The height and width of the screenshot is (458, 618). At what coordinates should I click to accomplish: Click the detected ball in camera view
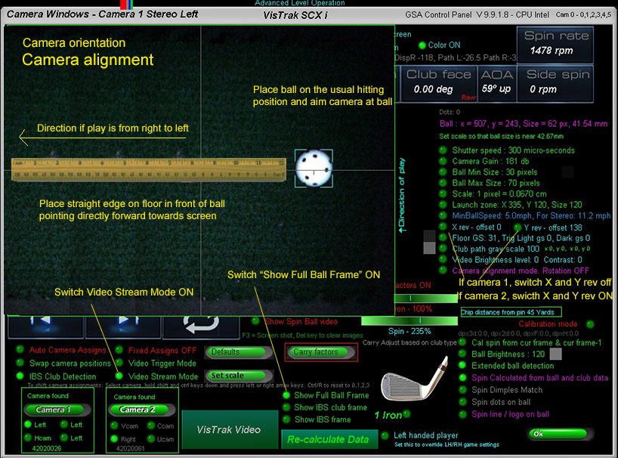tap(314, 169)
